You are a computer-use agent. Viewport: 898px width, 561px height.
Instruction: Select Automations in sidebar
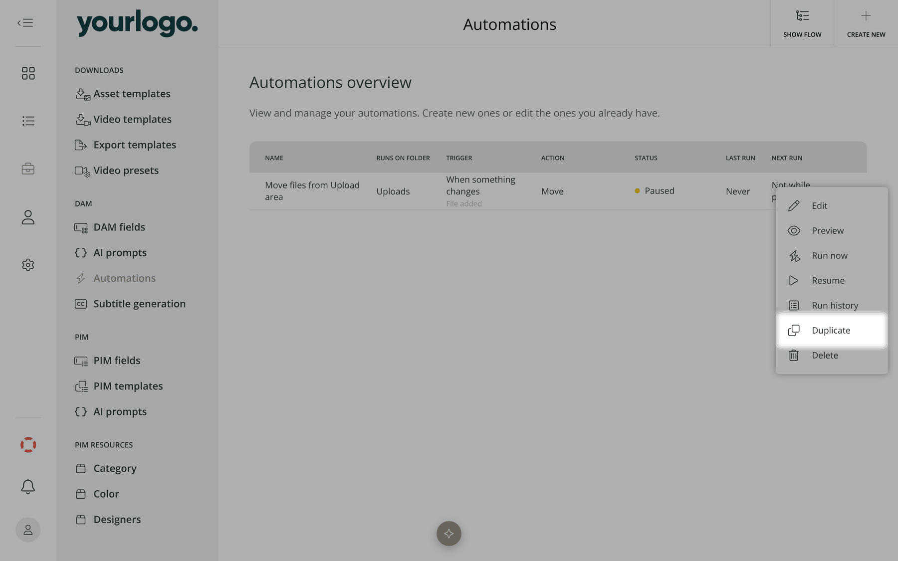tap(115, 278)
